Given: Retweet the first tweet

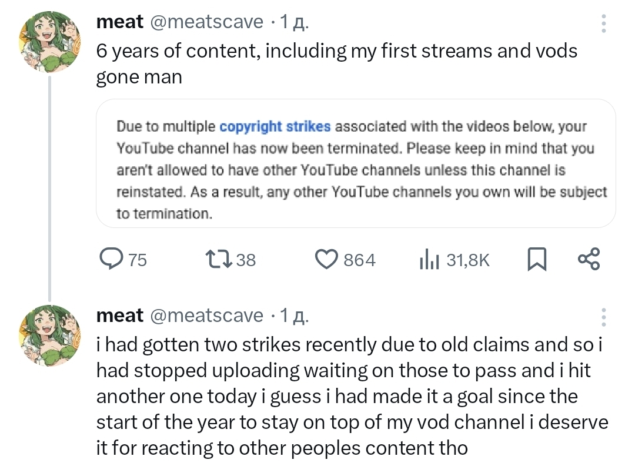Looking at the screenshot, I should point(219,259).
